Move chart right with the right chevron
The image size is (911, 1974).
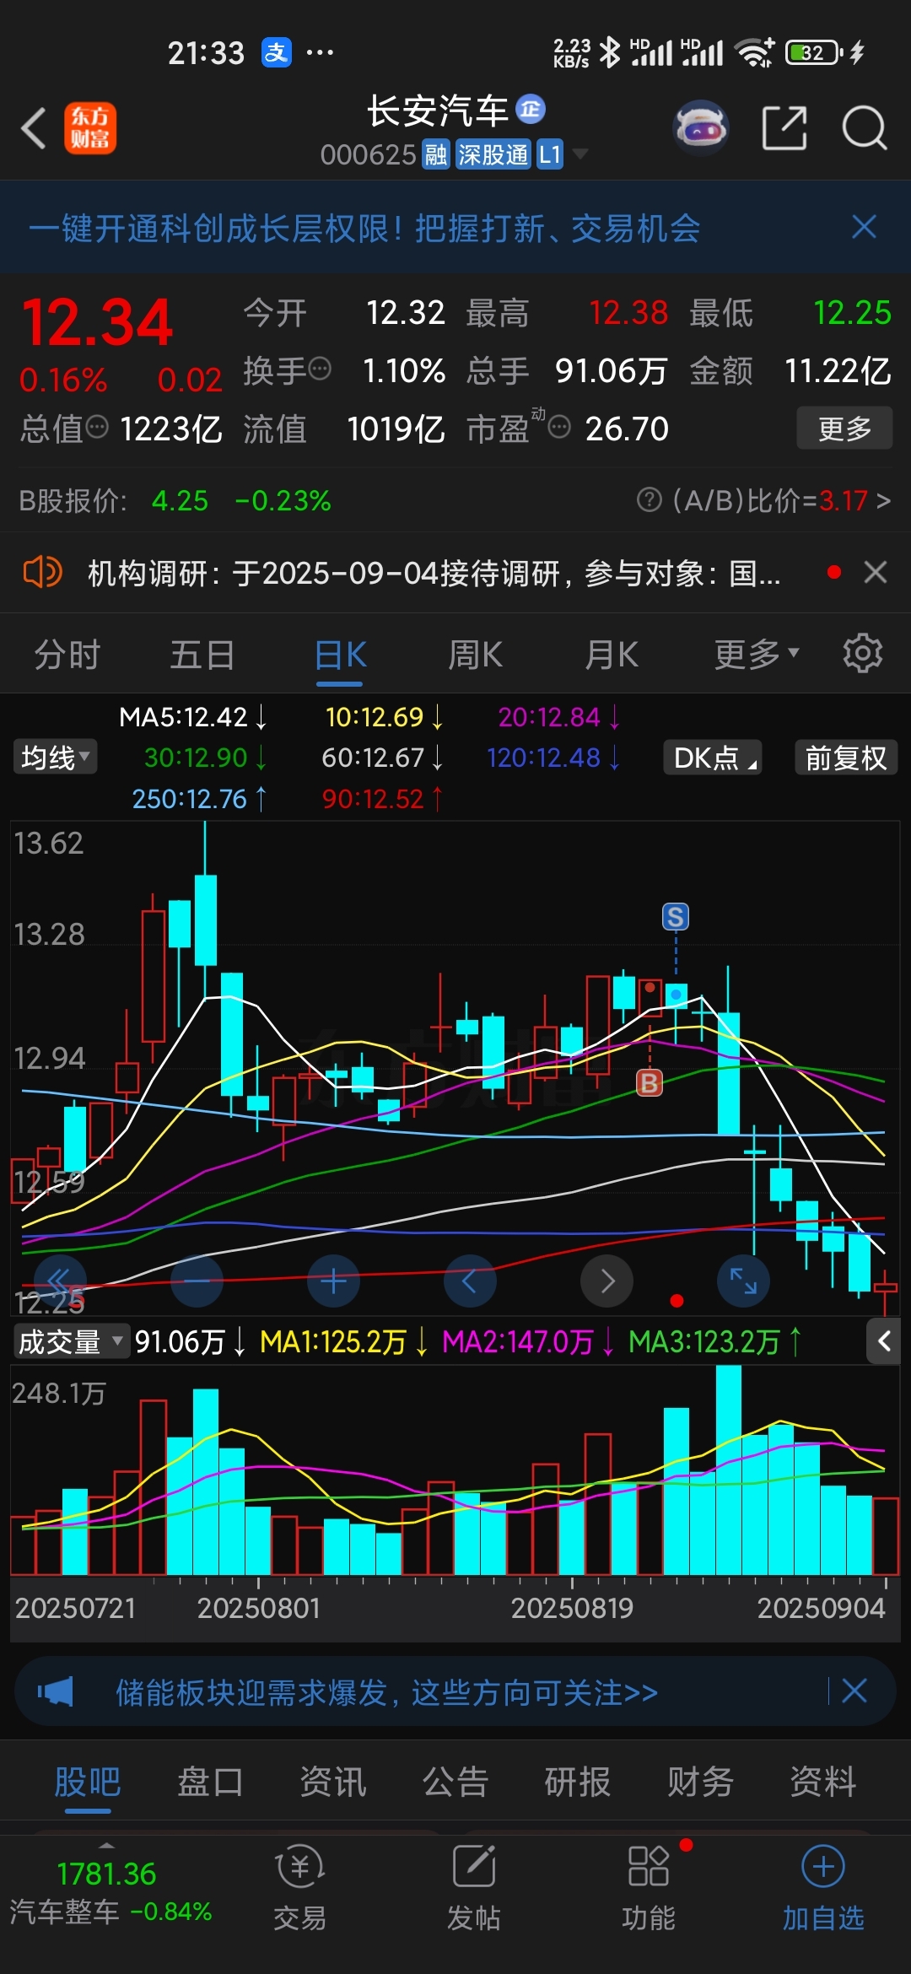click(x=606, y=1281)
